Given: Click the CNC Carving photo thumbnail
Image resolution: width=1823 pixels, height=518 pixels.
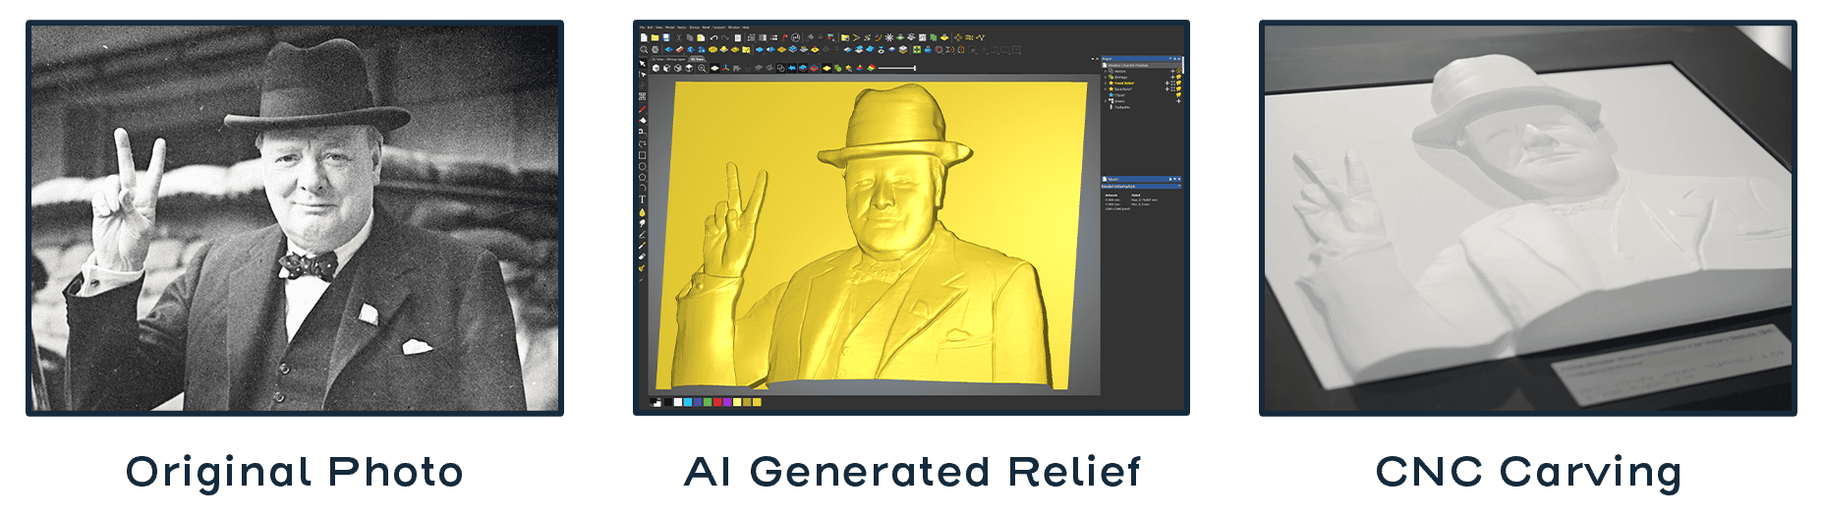Looking at the screenshot, I should (x=1528, y=217).
